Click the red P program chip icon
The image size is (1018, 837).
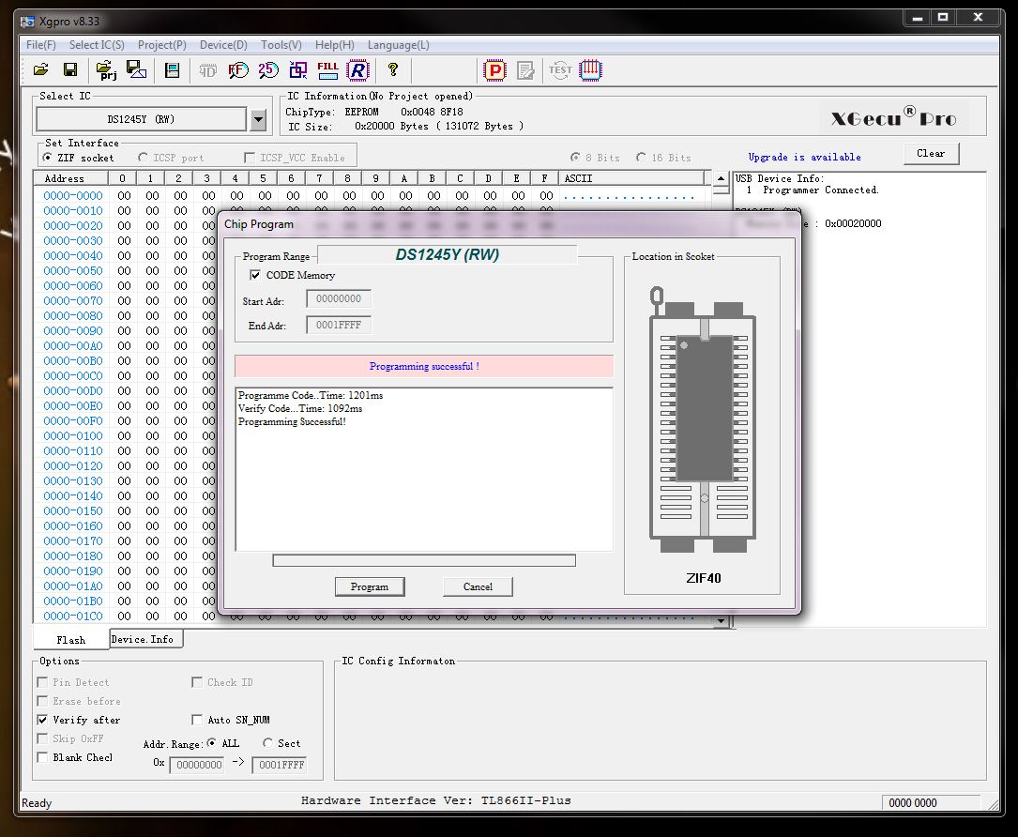tap(494, 70)
